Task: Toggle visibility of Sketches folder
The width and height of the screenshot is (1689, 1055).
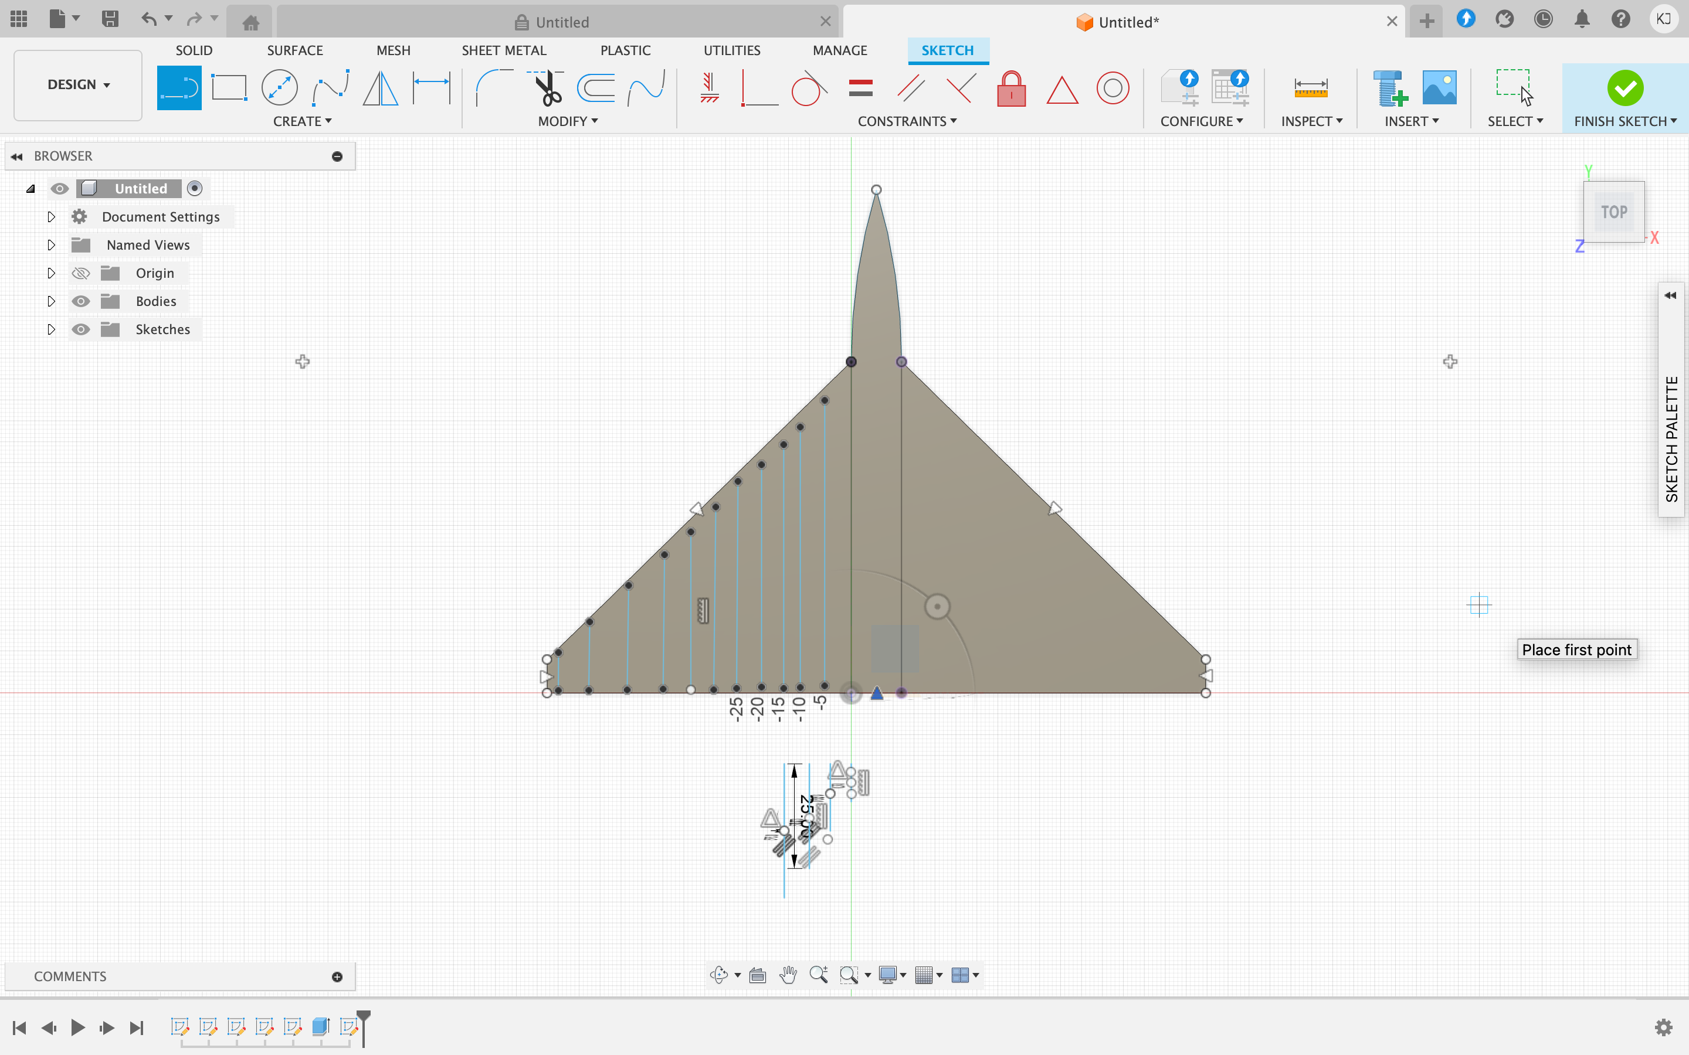Action: click(x=81, y=329)
